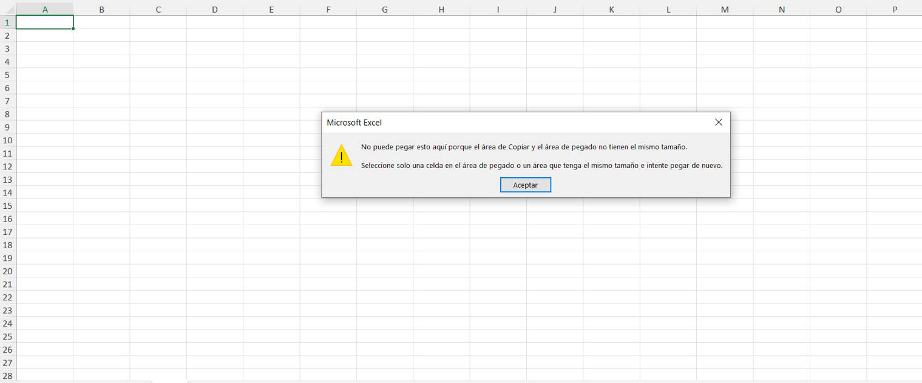Select row 5 header
The image size is (922, 383).
click(x=7, y=75)
